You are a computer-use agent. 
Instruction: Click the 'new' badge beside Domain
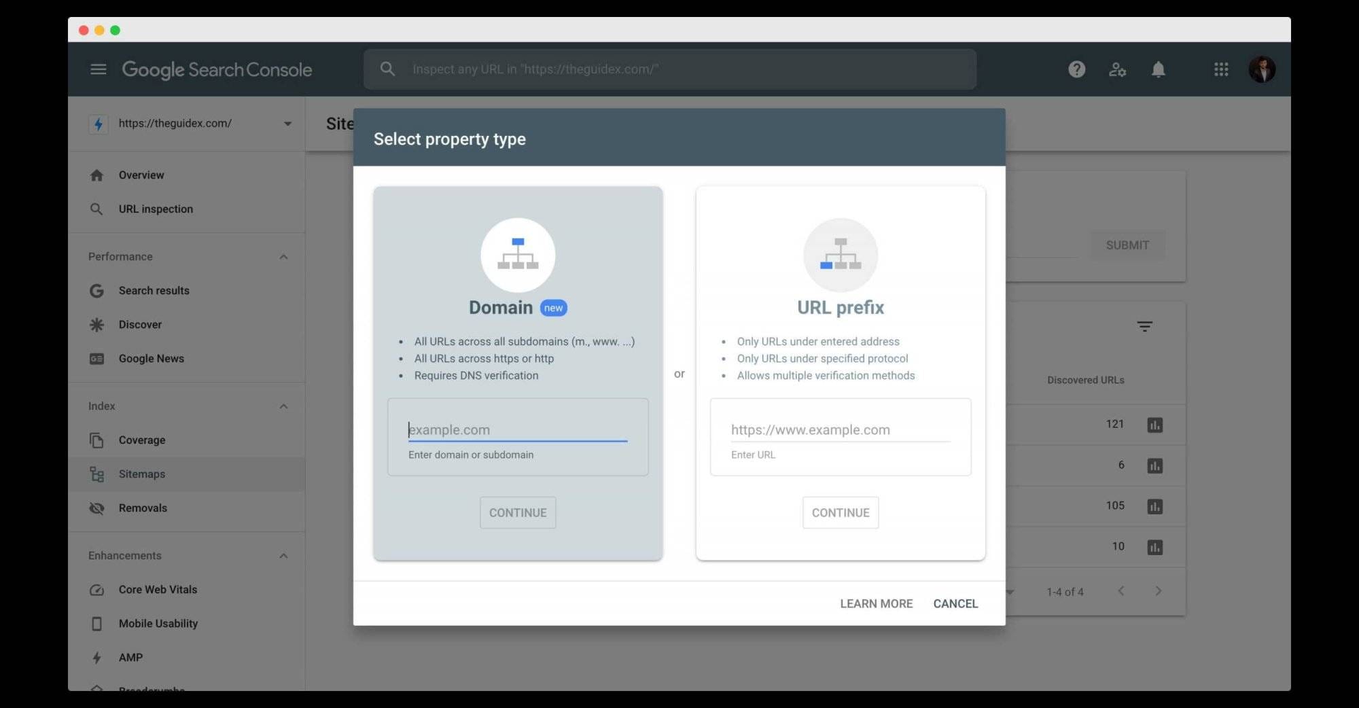coord(553,308)
